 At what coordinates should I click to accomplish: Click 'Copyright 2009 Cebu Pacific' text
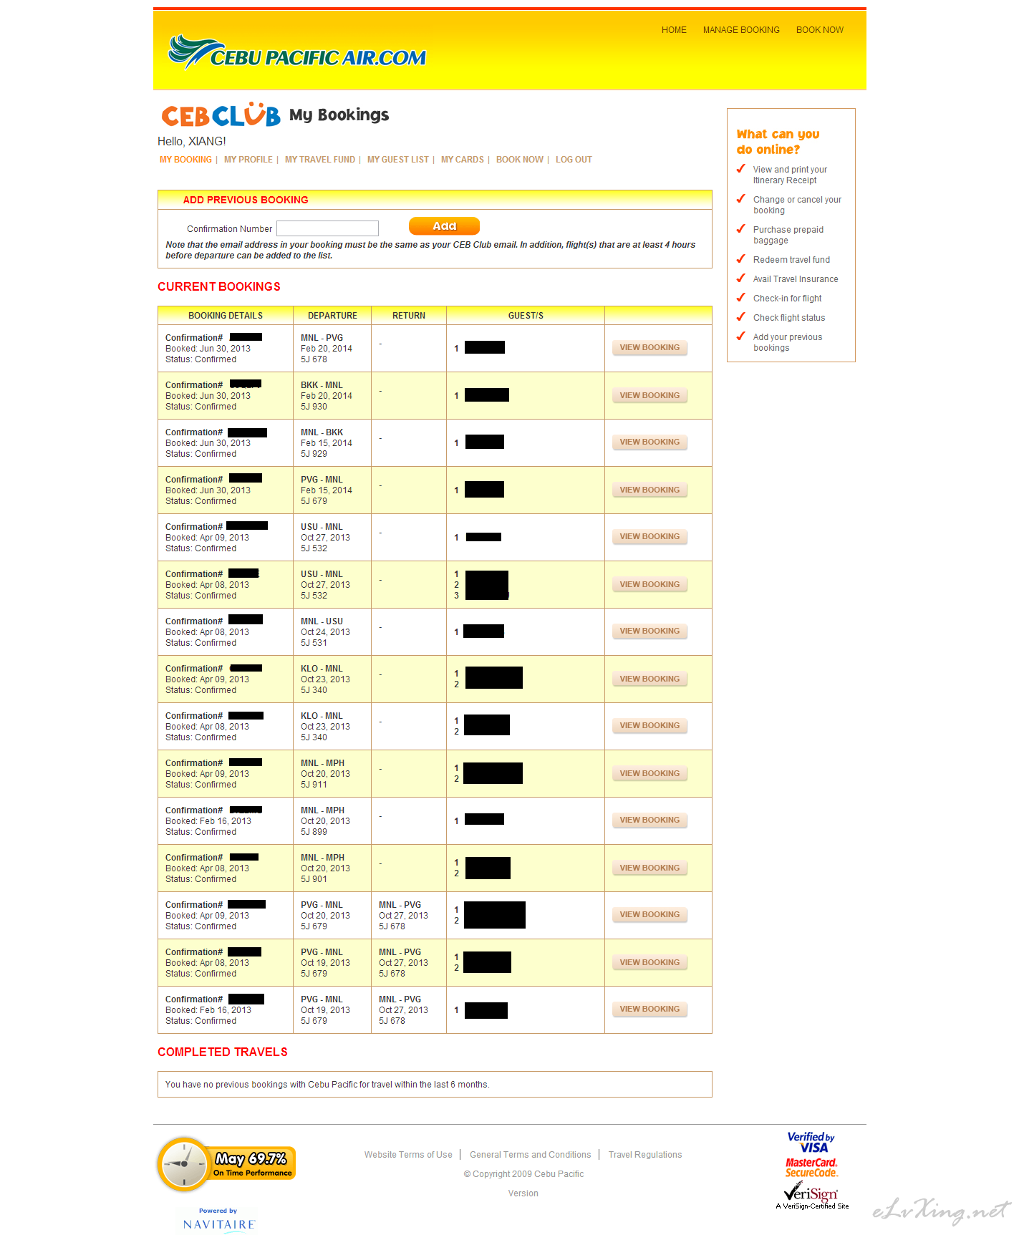(523, 1174)
